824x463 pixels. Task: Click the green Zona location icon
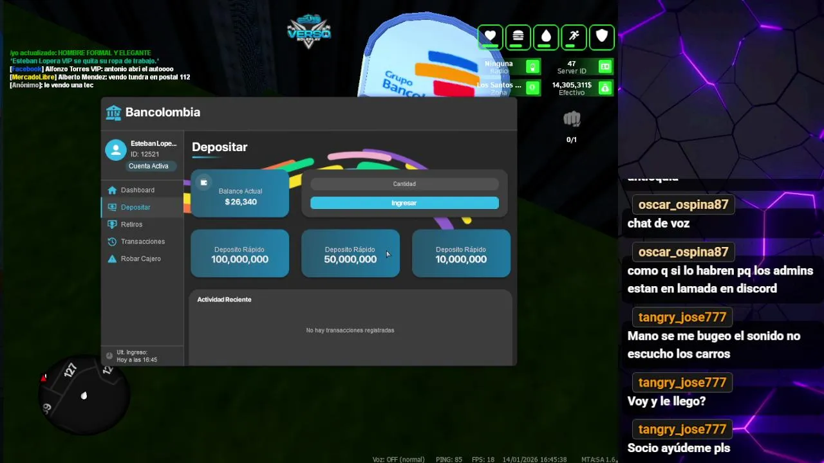coord(532,87)
